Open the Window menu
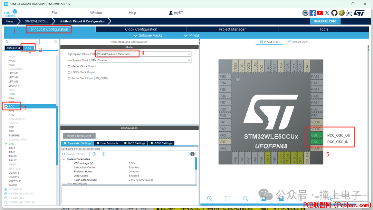Screen dimensions: 373x210 (x=96, y=13)
